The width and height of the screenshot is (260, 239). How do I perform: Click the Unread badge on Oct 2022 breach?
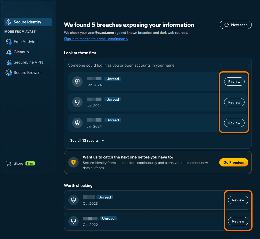(108, 218)
